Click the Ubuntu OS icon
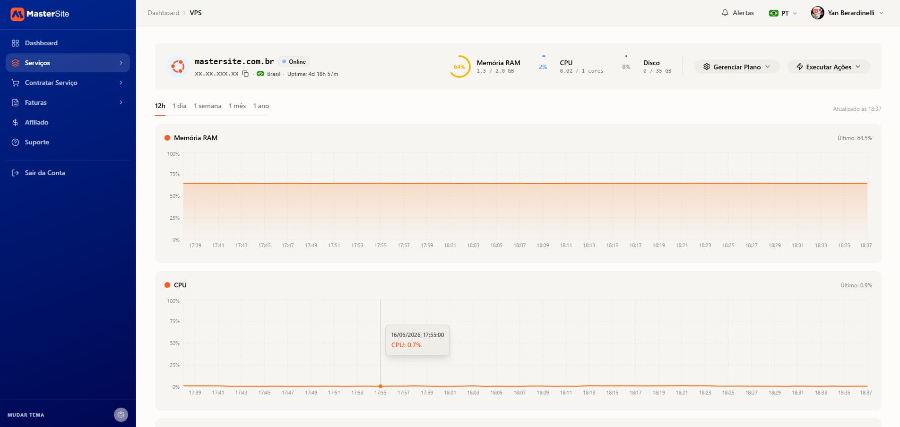Viewport: 900px width, 427px height. (x=178, y=67)
